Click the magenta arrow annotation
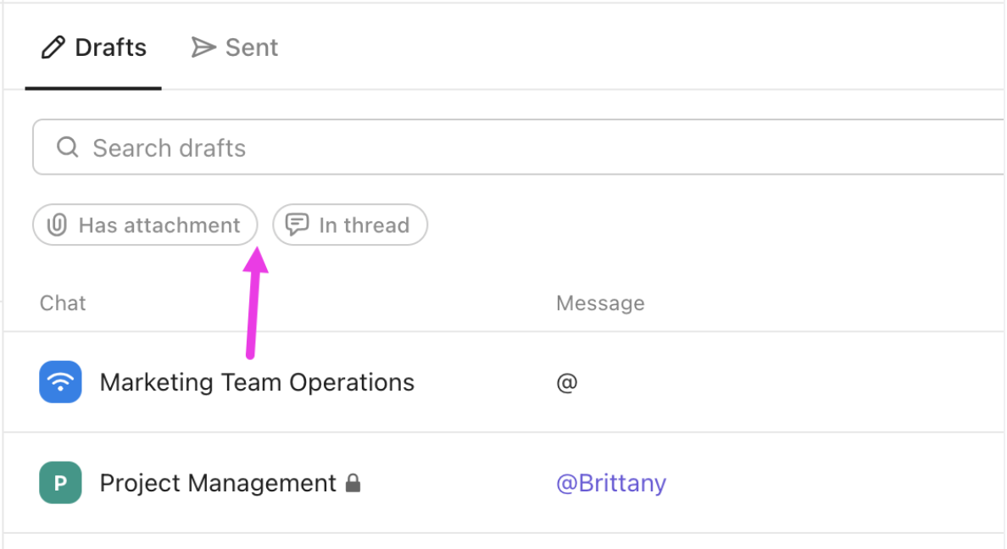 [x=253, y=303]
